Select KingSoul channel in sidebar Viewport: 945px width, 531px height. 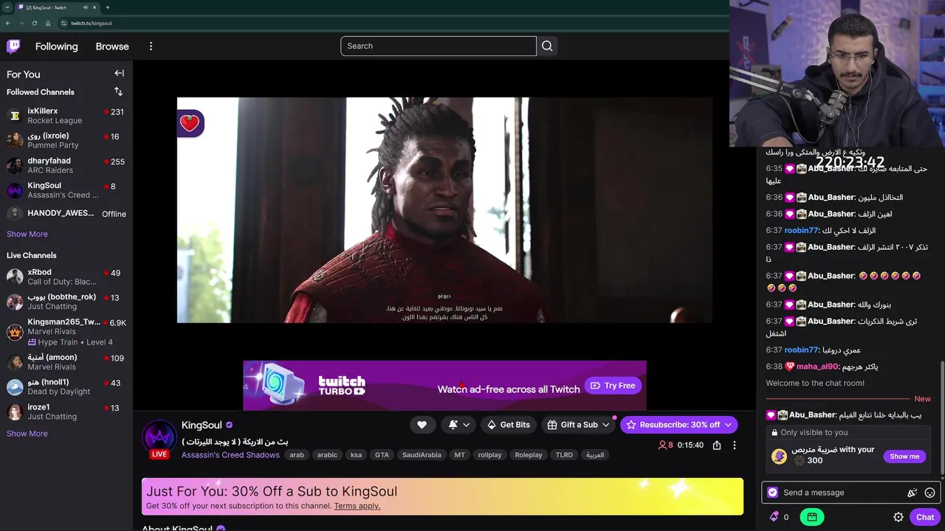coord(66,190)
